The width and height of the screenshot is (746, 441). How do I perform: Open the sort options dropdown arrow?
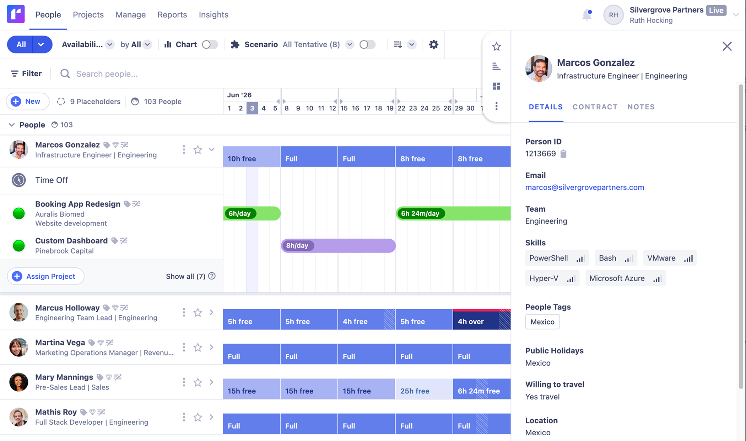[412, 44]
